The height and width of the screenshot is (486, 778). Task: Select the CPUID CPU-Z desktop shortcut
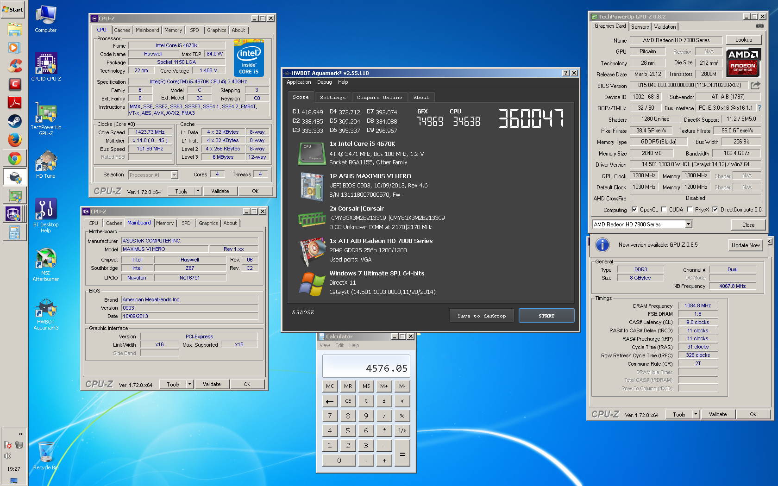[46, 66]
